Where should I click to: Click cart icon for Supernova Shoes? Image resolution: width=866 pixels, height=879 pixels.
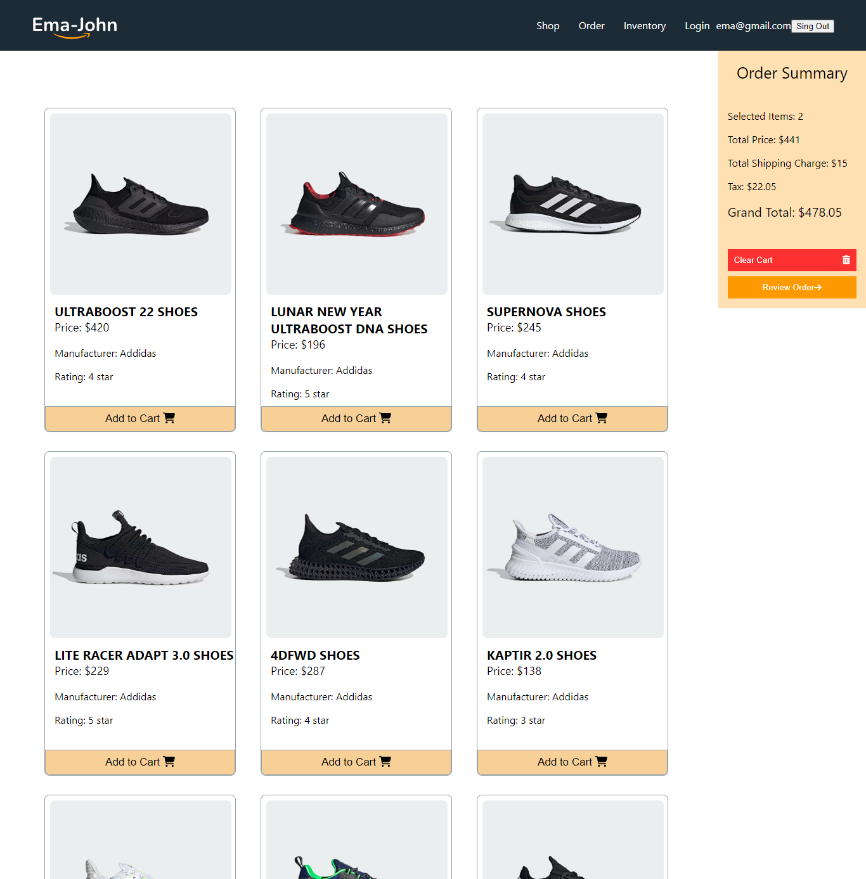pyautogui.click(x=601, y=418)
